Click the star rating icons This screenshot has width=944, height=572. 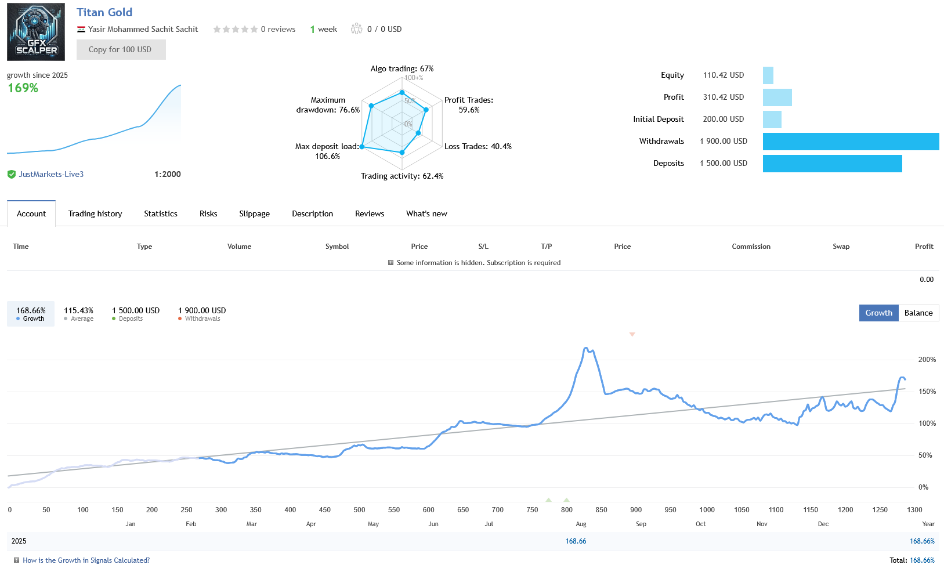pos(235,29)
